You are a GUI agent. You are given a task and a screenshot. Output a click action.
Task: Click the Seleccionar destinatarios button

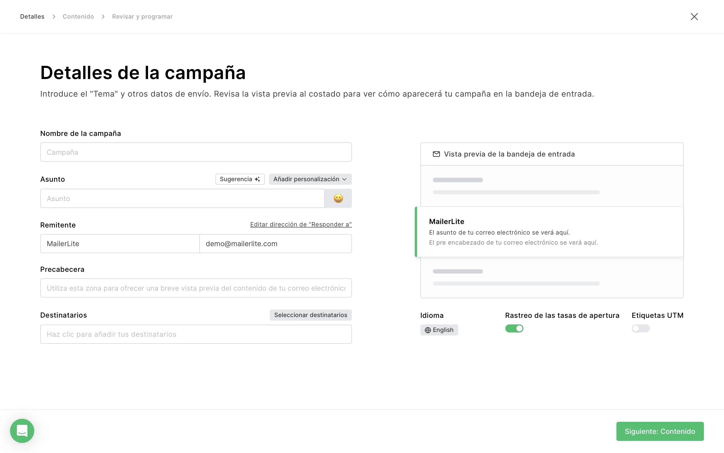coord(310,315)
